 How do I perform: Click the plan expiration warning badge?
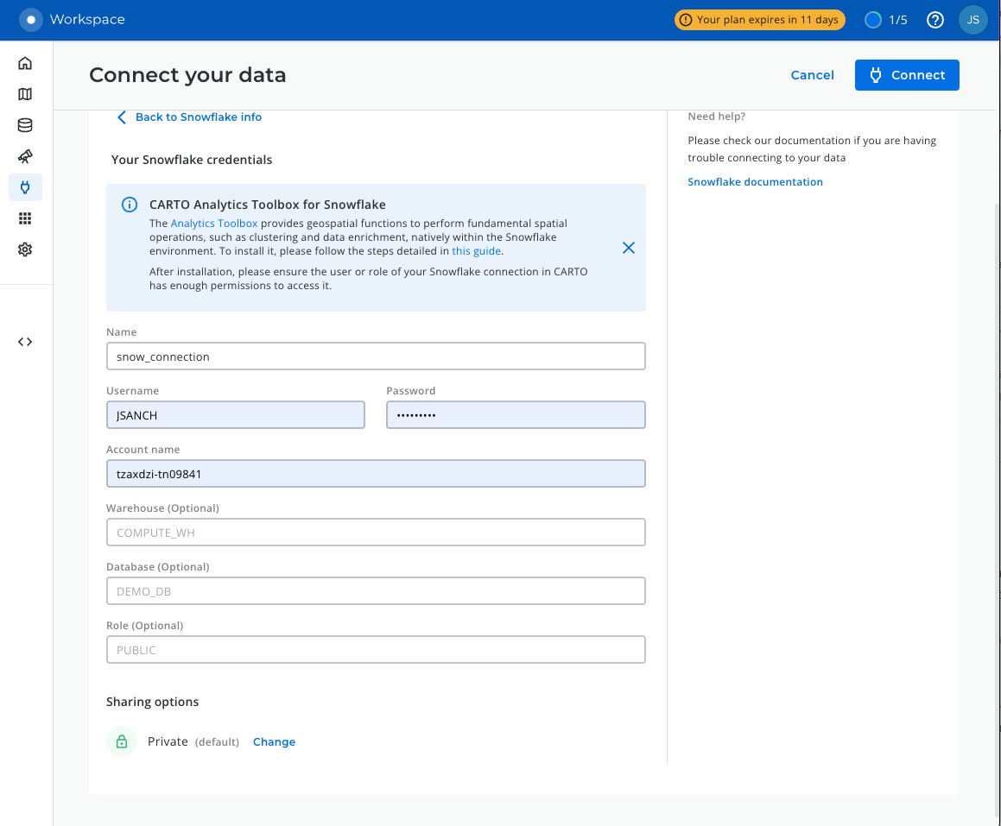coord(759,20)
